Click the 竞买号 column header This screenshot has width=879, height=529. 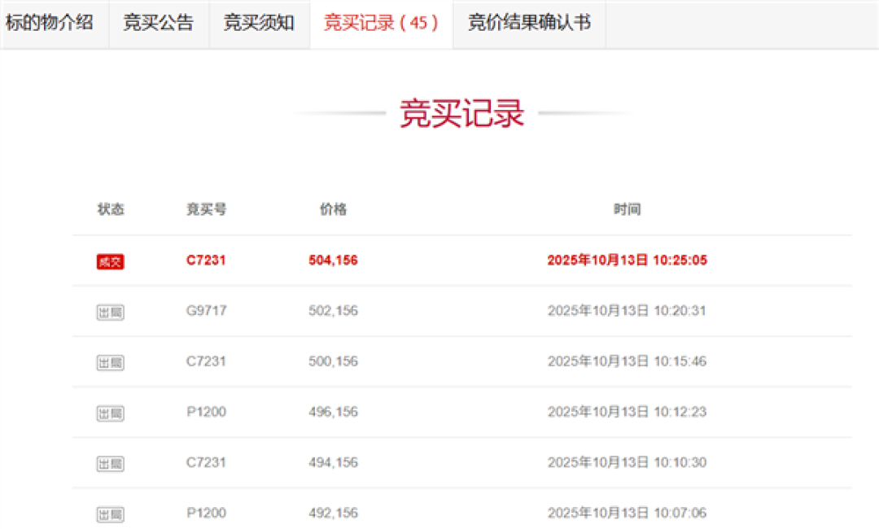pyautogui.click(x=206, y=209)
